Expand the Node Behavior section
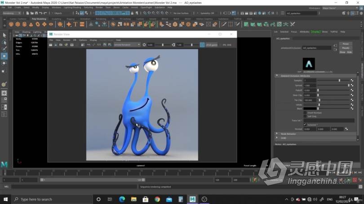 277,134
